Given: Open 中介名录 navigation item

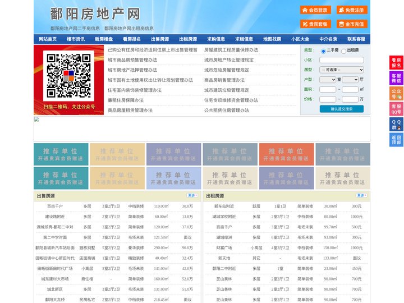Looking at the screenshot, I should 328,39.
